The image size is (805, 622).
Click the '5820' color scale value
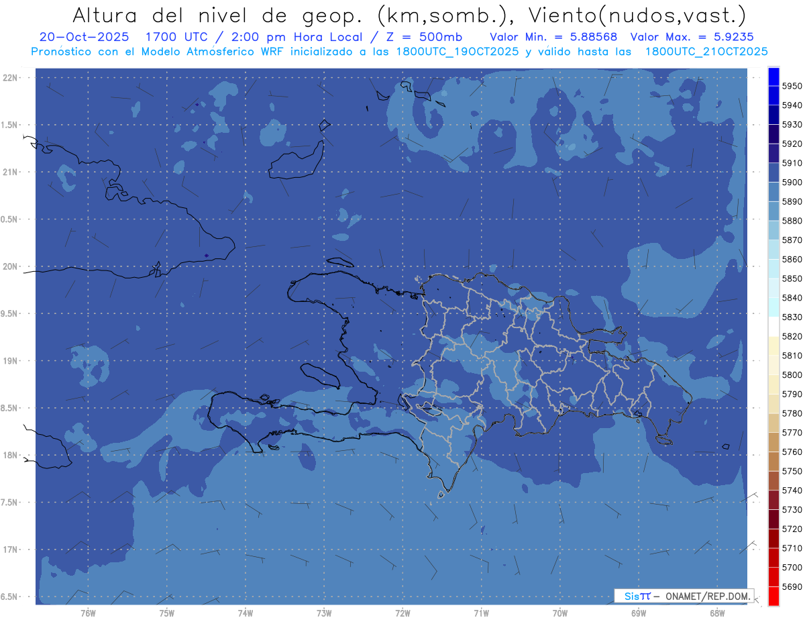[792, 336]
